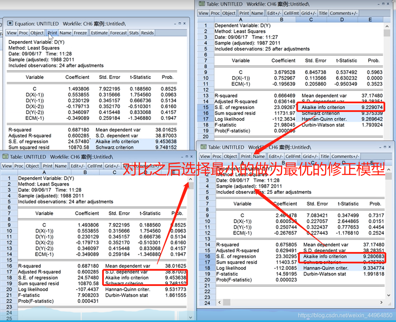Open Object menu in top-right Table window
The height and width of the screenshot is (322, 396).
coord(229,13)
